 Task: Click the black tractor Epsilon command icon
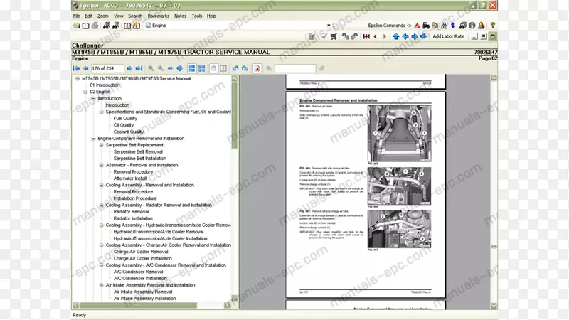point(426,26)
